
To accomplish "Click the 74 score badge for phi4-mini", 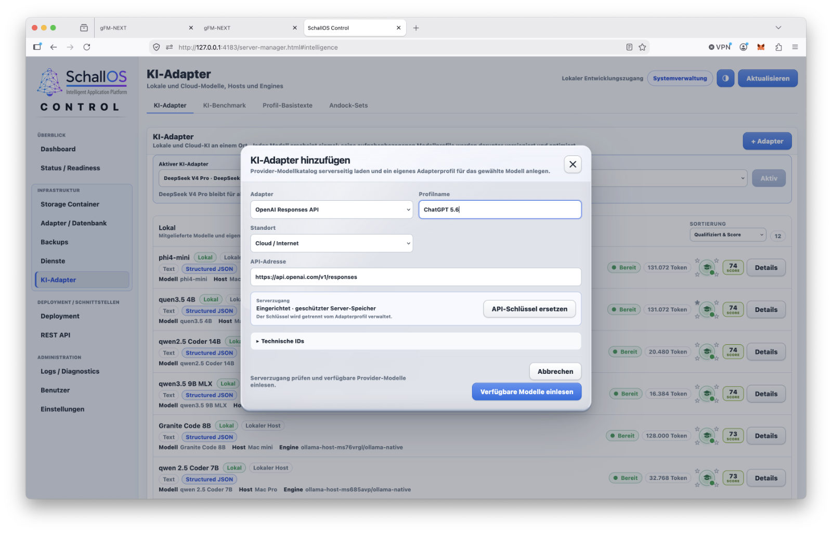I will point(733,268).
